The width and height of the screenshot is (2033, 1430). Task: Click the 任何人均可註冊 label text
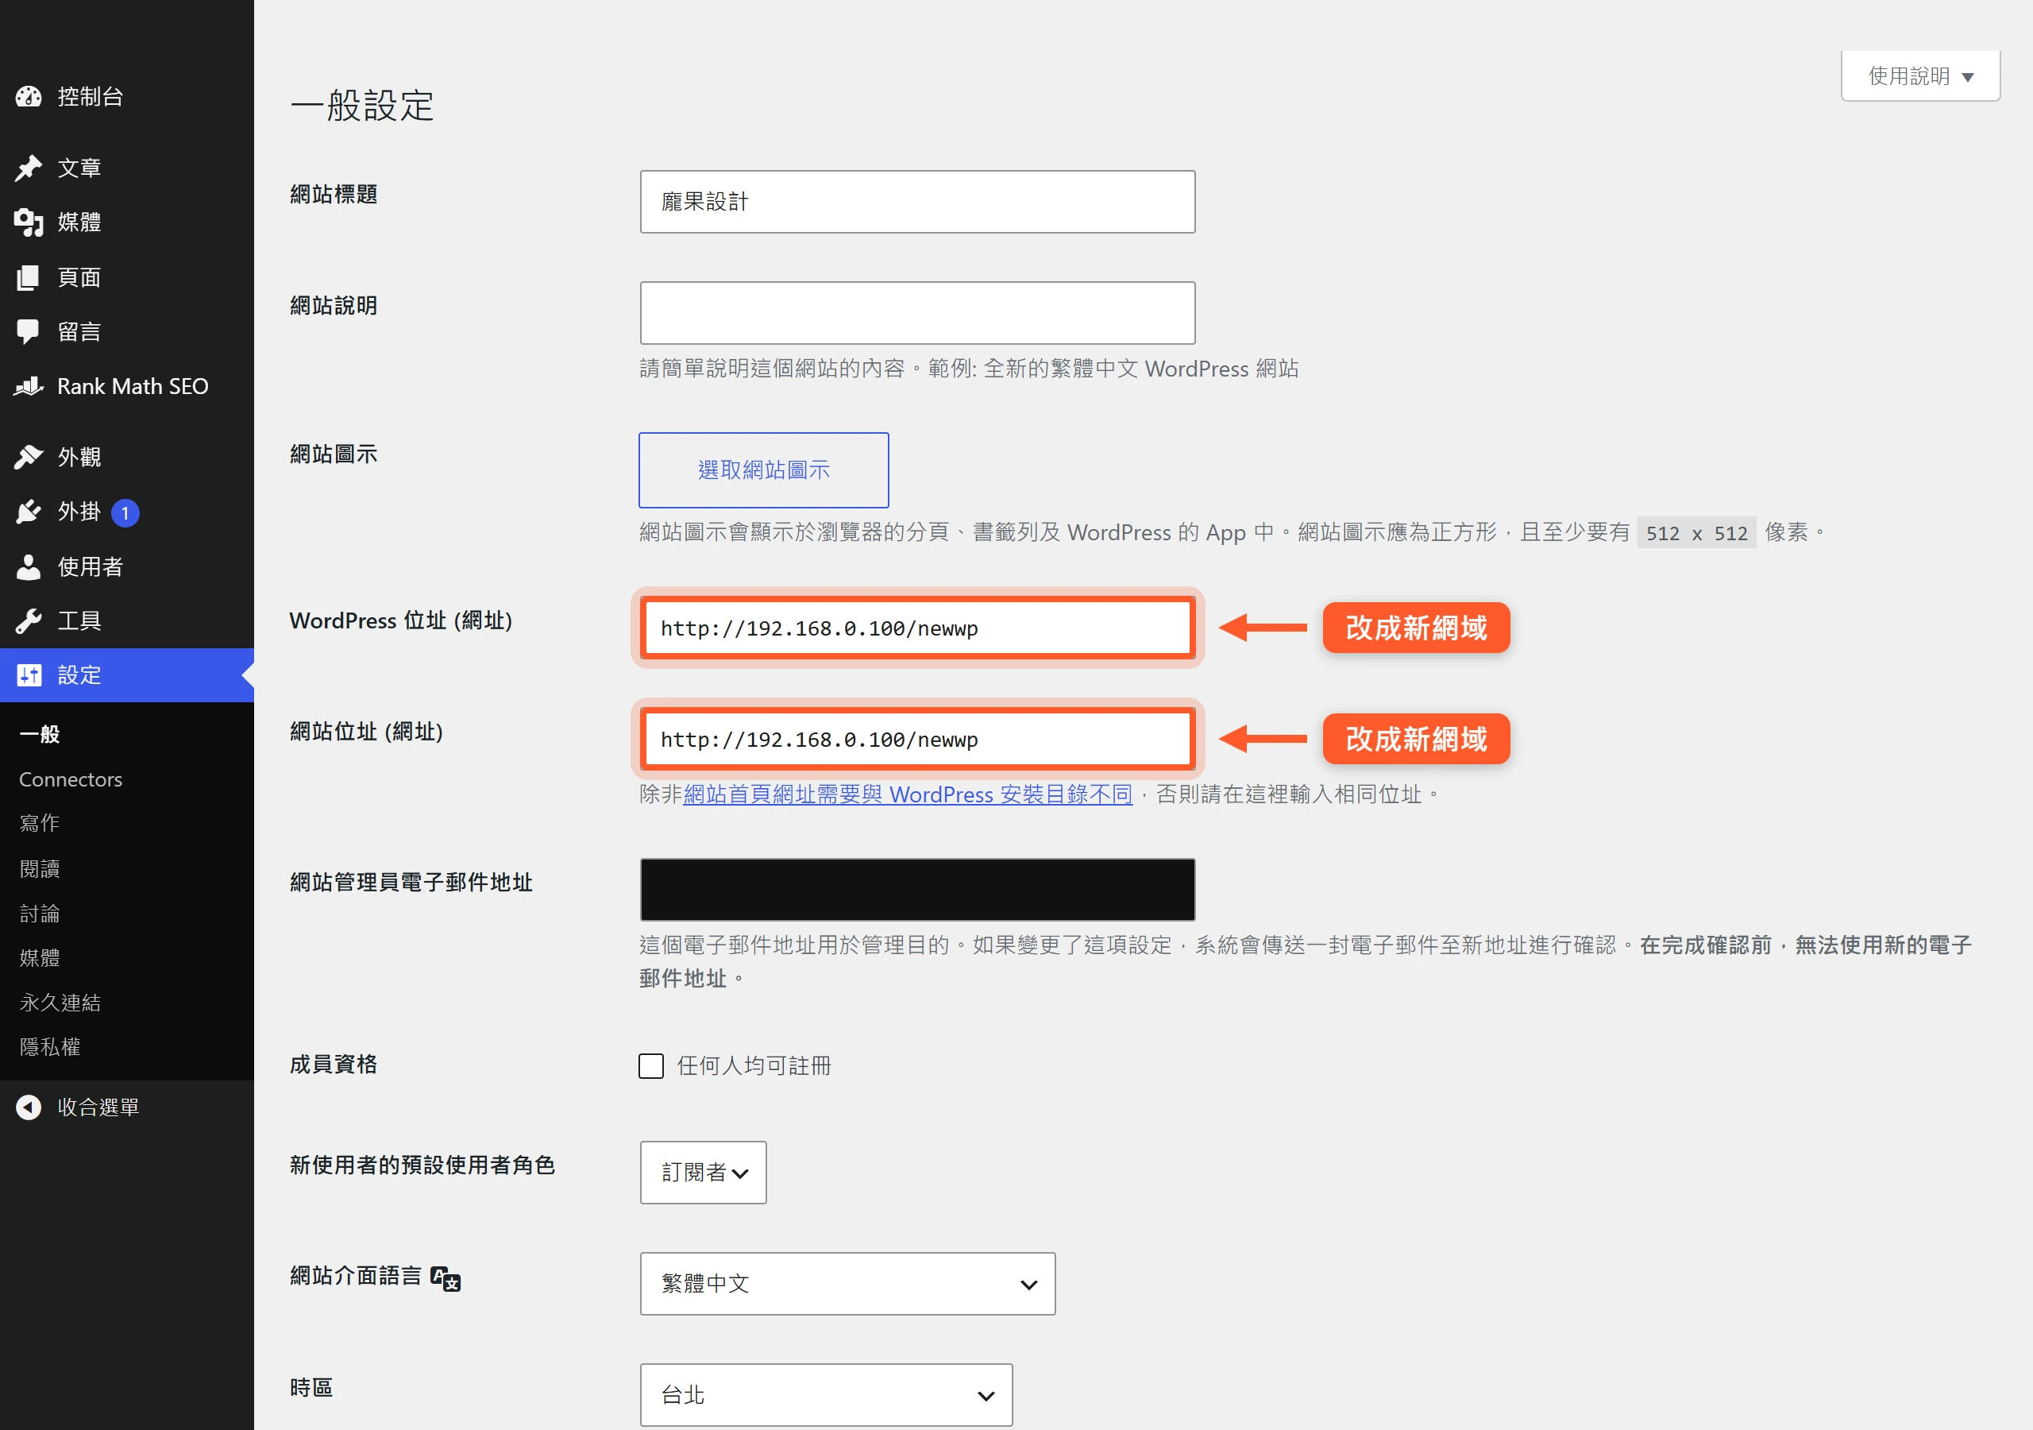[754, 1066]
